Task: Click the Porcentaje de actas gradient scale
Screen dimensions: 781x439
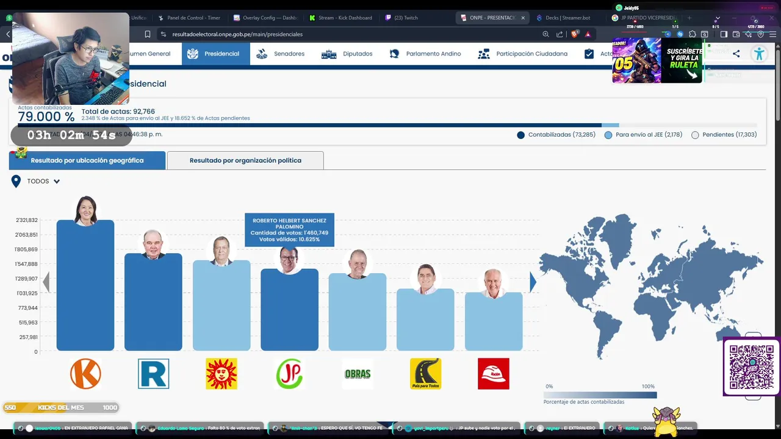Action: (600, 394)
